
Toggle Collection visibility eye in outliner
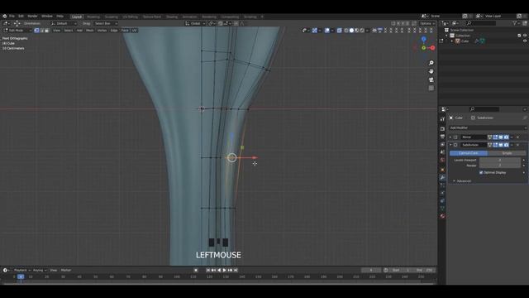click(x=525, y=36)
